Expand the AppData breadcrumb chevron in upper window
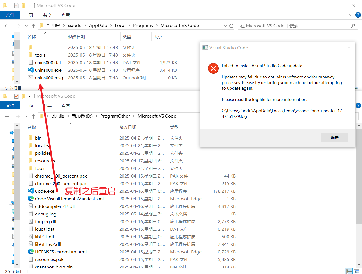The height and width of the screenshot is (274, 362). (111, 26)
